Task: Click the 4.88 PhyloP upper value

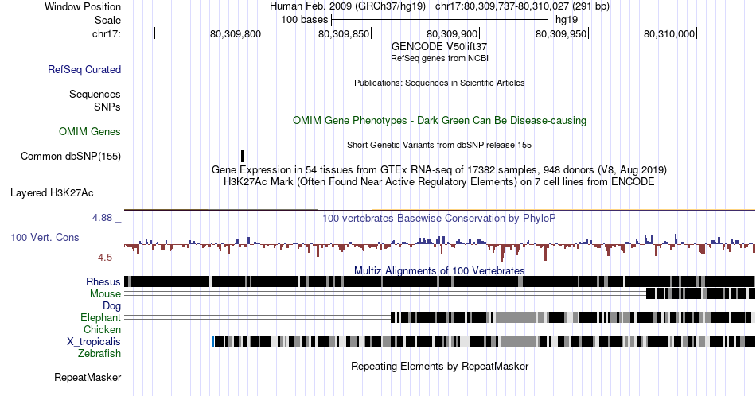Action: pyautogui.click(x=102, y=218)
